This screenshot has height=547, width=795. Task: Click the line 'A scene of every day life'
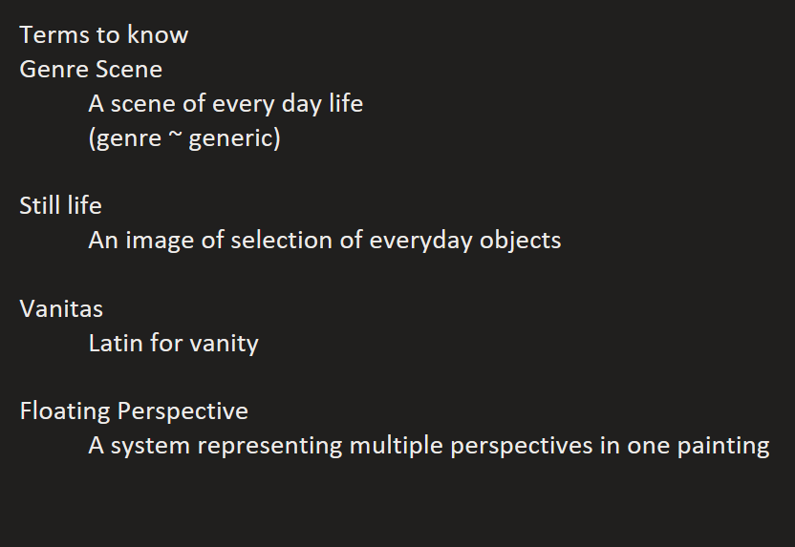[x=226, y=103]
